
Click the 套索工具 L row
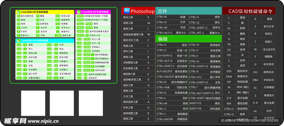[138, 29]
